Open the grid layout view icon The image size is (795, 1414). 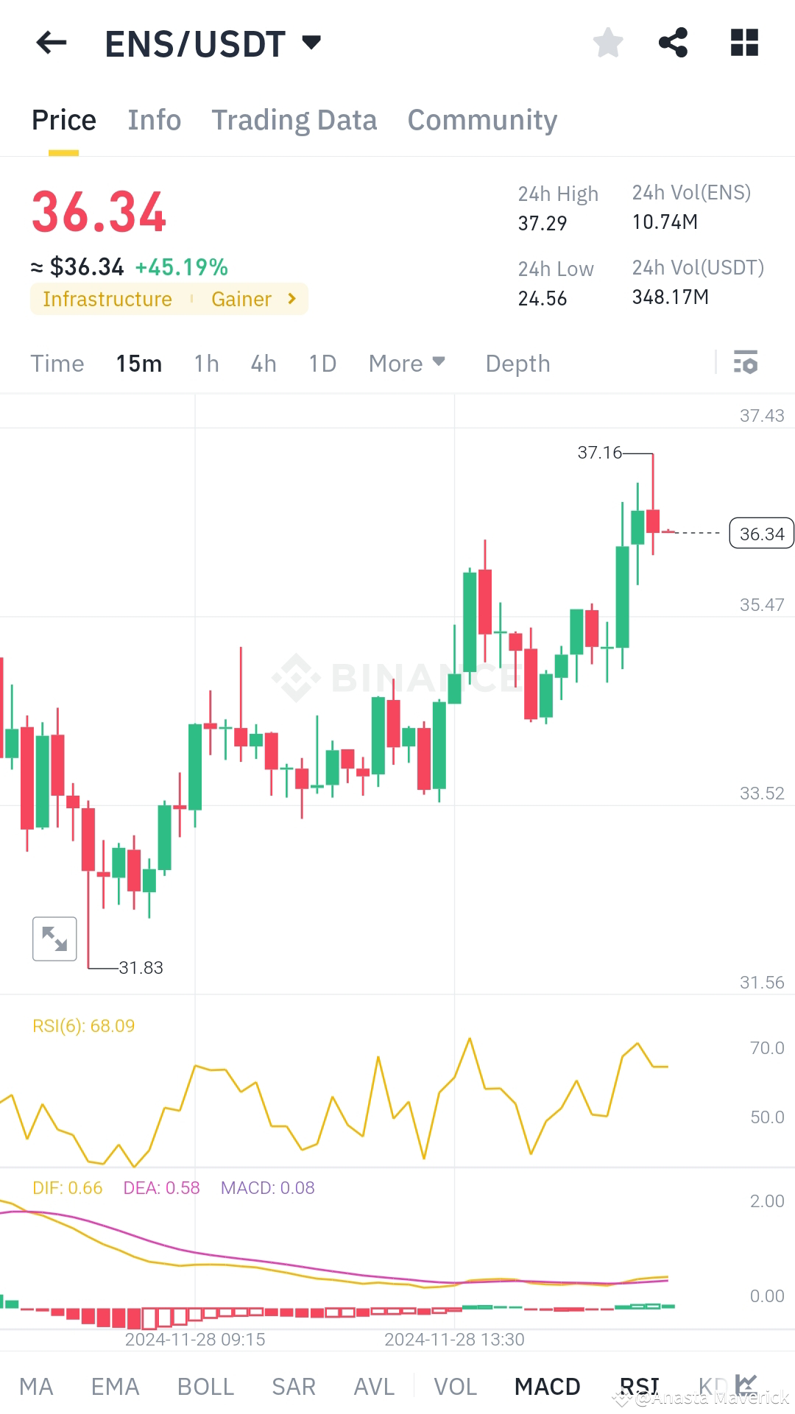coord(744,42)
